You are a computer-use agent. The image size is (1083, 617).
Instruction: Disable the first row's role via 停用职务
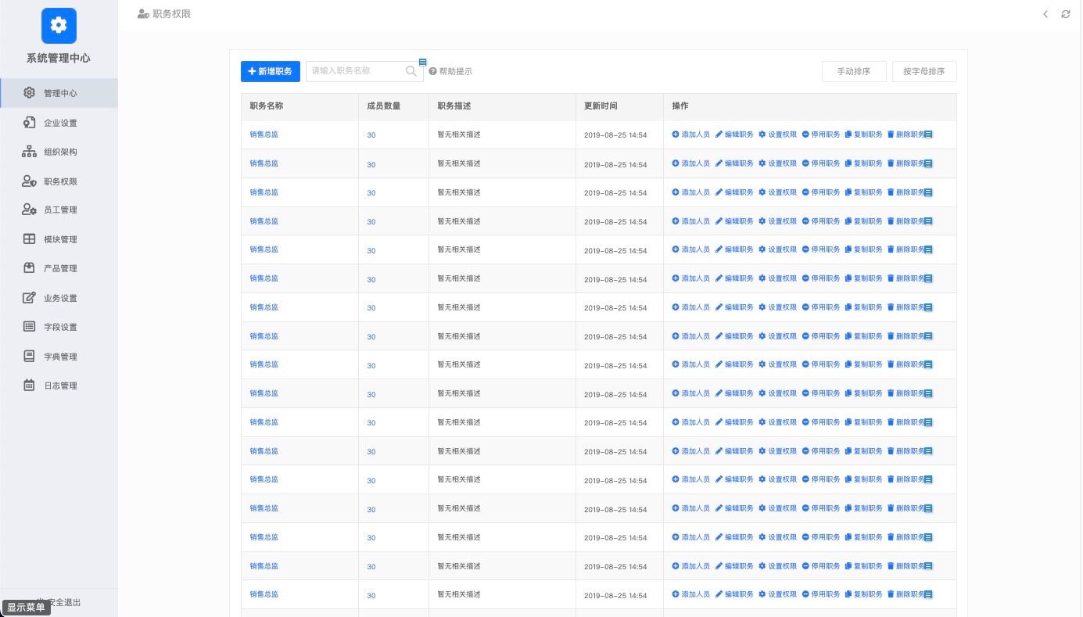pyautogui.click(x=821, y=135)
